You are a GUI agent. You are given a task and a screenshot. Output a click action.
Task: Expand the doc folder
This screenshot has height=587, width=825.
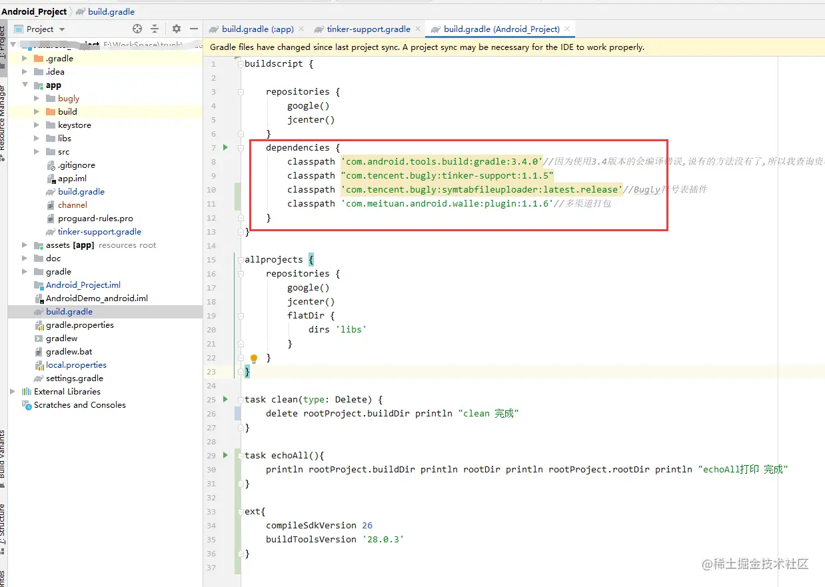[x=25, y=259]
